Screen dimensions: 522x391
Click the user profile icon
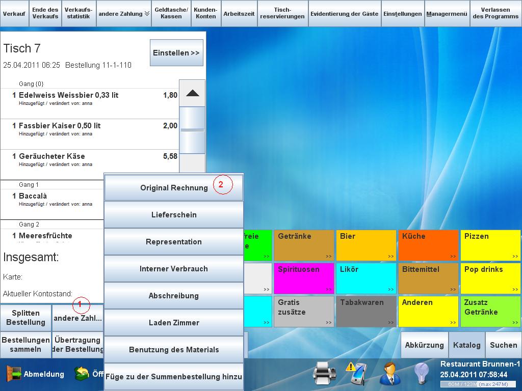(x=390, y=374)
